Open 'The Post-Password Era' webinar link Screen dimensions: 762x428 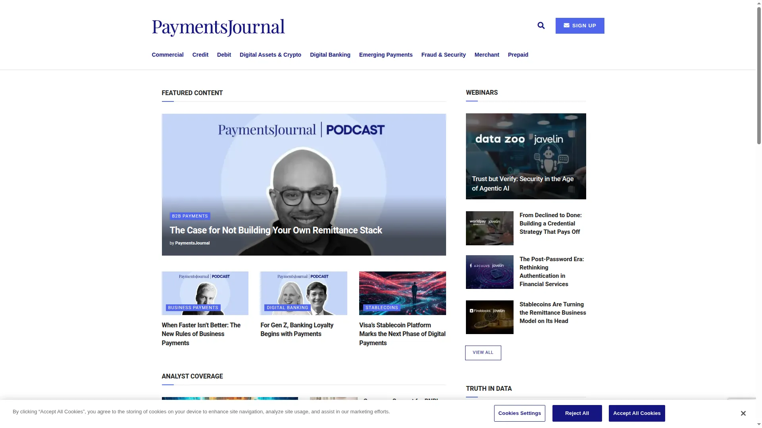(x=552, y=271)
